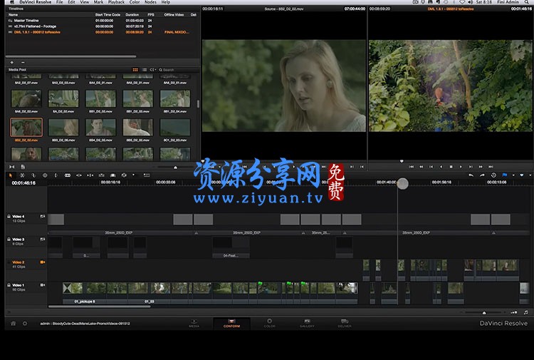Select clip 8A_D2_02.mov thumbnail
The height and width of the screenshot is (360, 534).
click(x=63, y=98)
